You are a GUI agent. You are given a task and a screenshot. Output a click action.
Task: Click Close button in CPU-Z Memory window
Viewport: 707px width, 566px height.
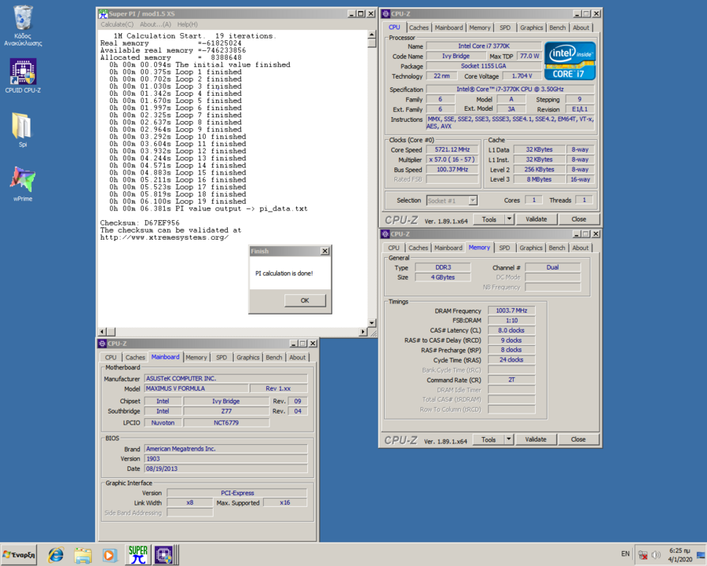pos(578,439)
